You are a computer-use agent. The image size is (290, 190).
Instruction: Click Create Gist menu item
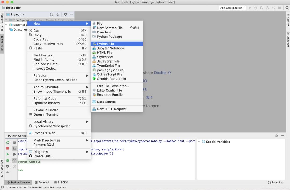point(59,156)
